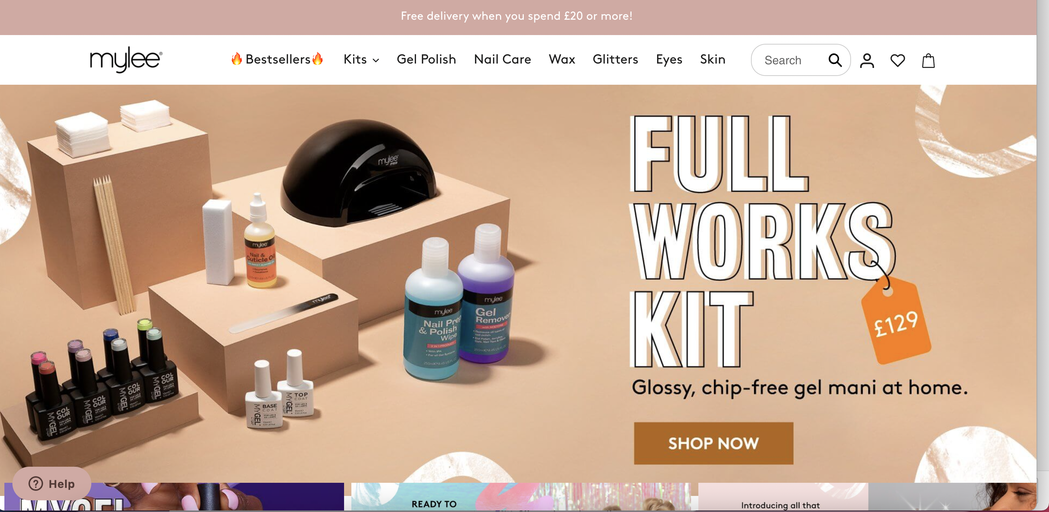Open the wishlist heart icon

pos(897,61)
